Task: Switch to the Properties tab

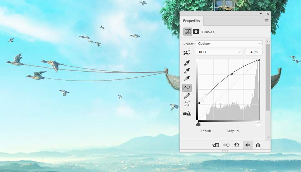Action: [191, 21]
